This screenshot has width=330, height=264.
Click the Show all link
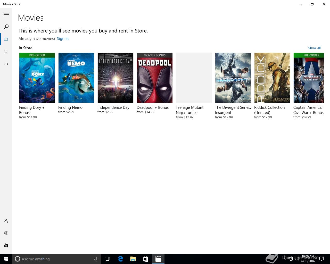314,48
